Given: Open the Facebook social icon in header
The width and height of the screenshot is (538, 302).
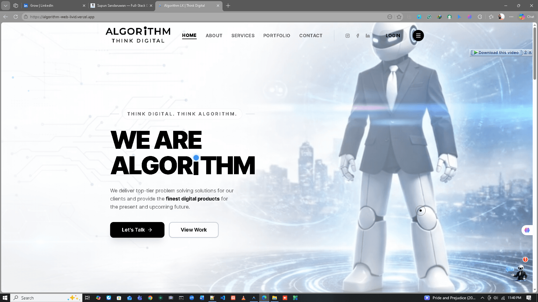Looking at the screenshot, I should click(358, 36).
